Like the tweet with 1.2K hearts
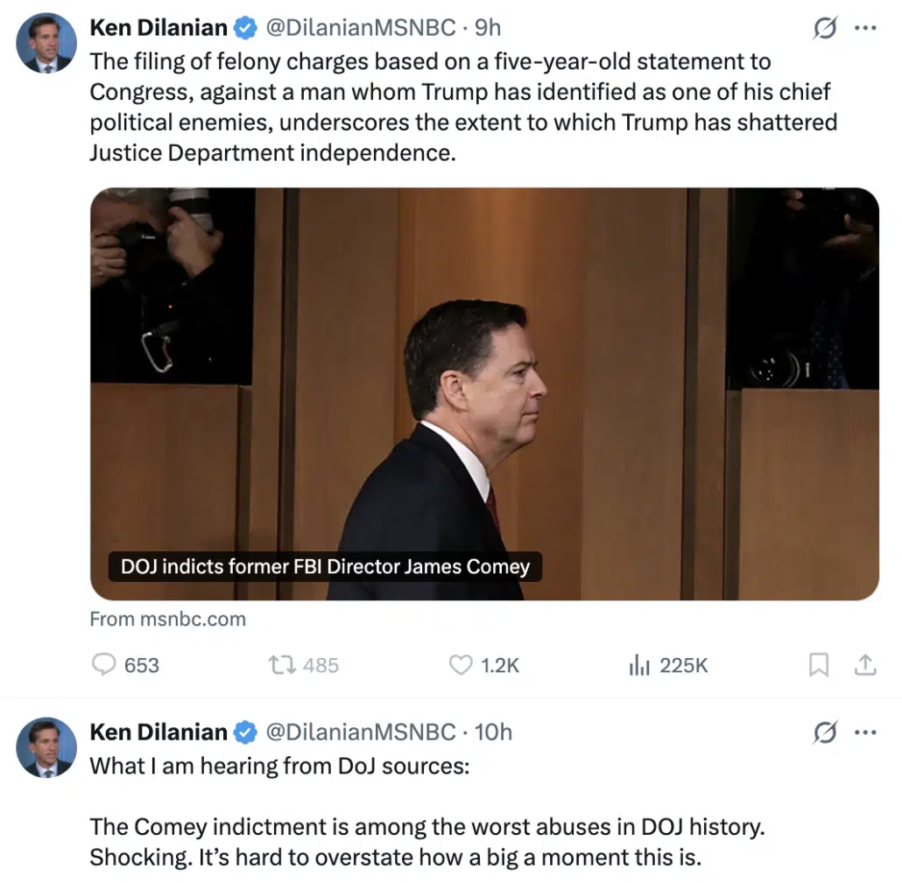Image resolution: width=902 pixels, height=883 pixels. 461,665
